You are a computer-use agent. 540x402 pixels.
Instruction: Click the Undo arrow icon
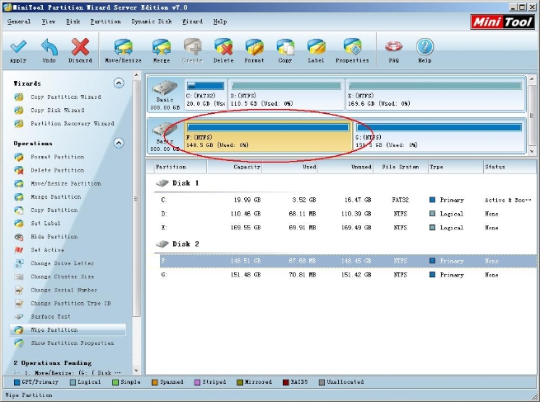point(49,47)
